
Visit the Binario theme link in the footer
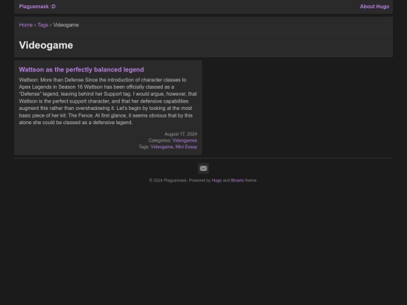(x=237, y=180)
